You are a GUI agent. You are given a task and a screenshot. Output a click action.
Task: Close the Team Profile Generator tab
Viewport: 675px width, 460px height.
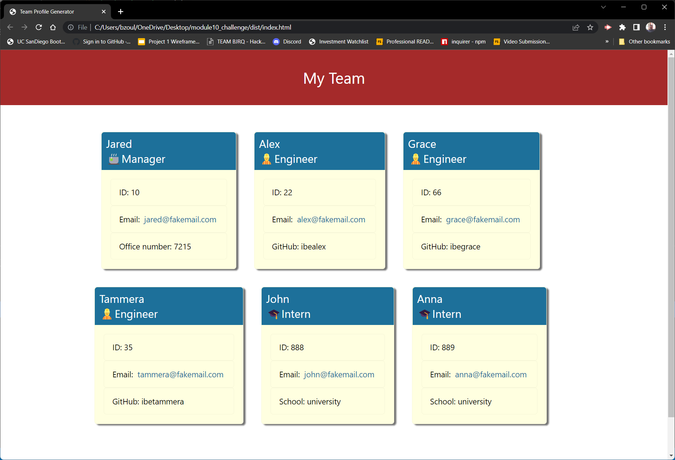coord(104,12)
